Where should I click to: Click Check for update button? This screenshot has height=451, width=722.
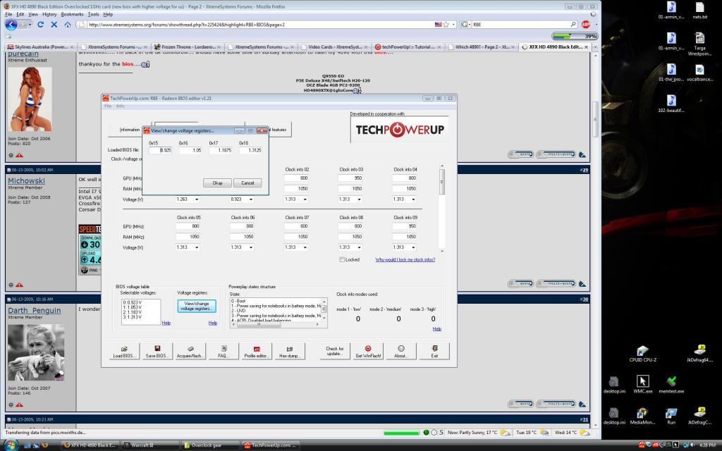tap(335, 352)
